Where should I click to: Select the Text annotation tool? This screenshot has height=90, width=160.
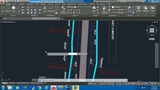pos(45,9)
